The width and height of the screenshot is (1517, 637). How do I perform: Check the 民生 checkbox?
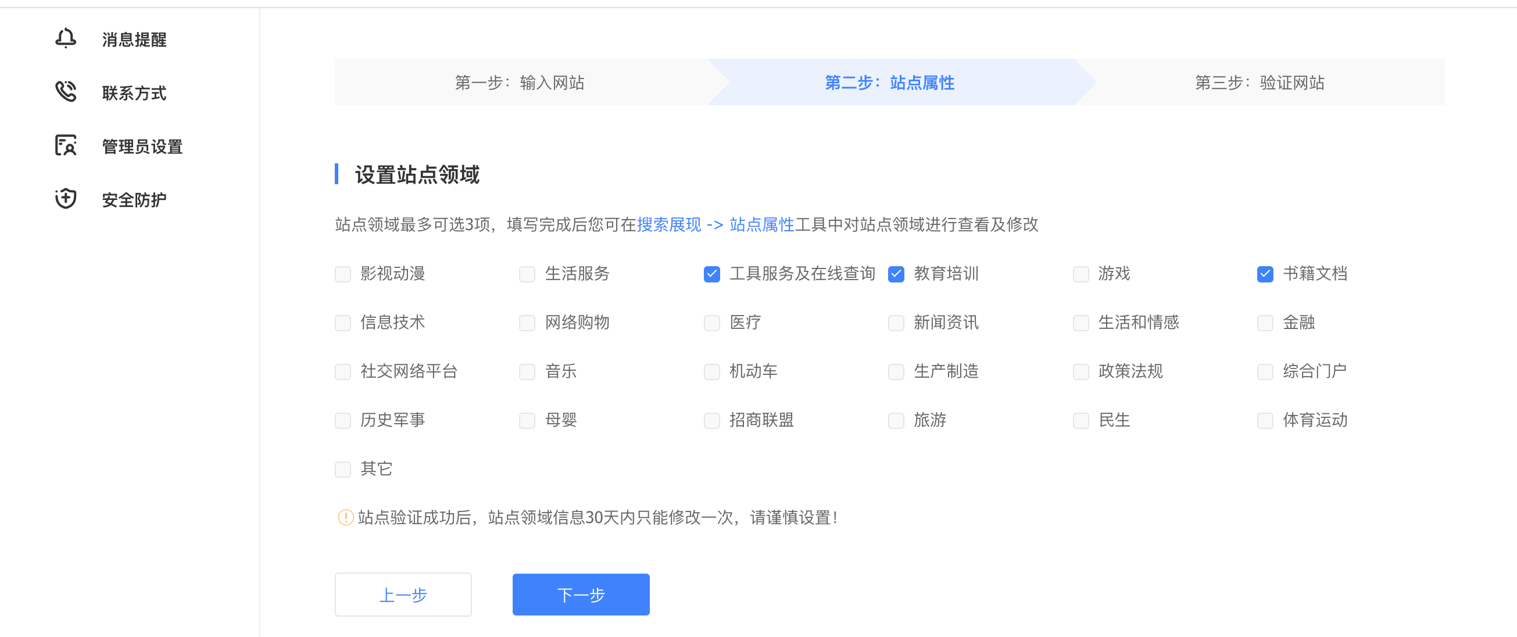(x=1081, y=421)
